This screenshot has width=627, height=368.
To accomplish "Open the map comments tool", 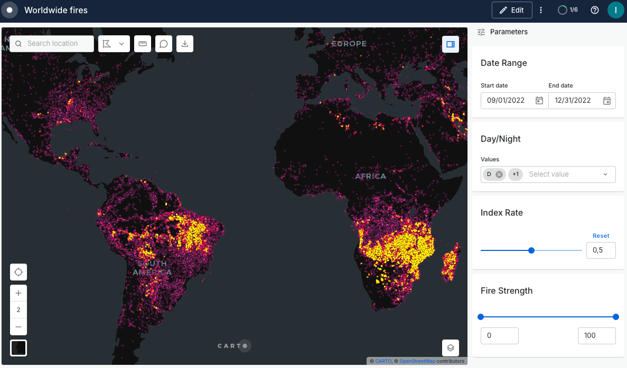I will click(x=164, y=44).
